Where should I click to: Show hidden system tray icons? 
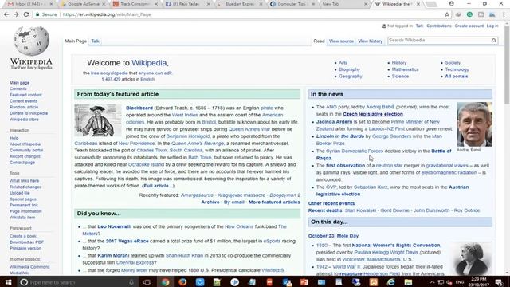[x=432, y=282]
